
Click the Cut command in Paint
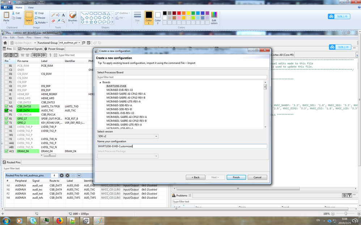[x=16, y=13]
